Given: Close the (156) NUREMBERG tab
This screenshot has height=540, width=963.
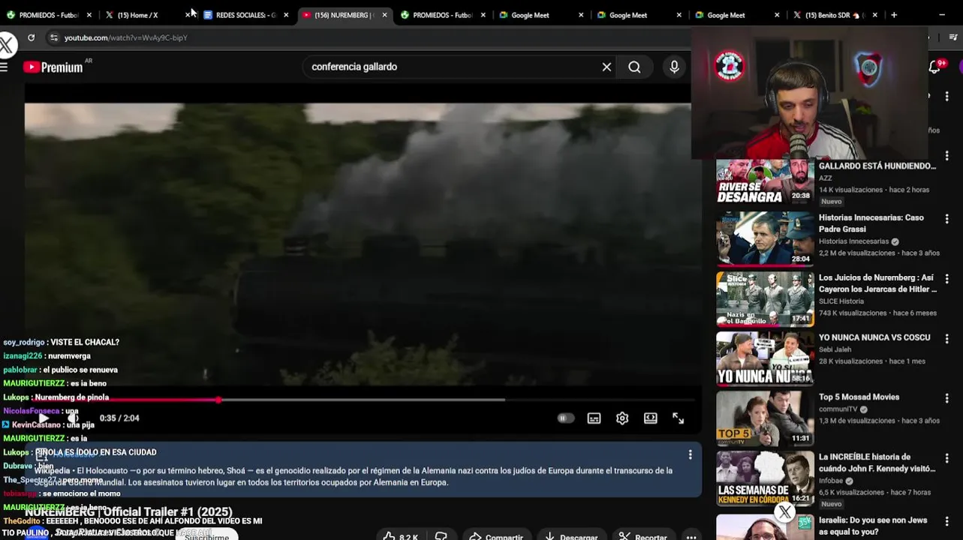Looking at the screenshot, I should 384,15.
